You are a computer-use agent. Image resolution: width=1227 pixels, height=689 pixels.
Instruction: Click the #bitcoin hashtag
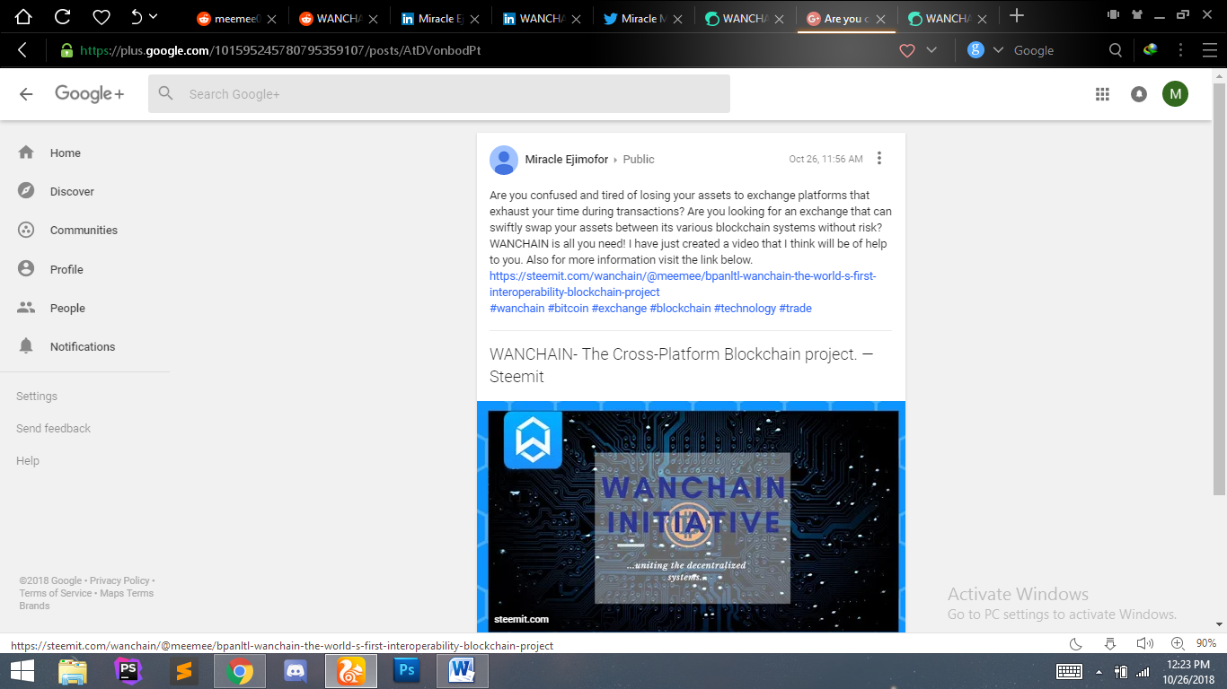[569, 308]
